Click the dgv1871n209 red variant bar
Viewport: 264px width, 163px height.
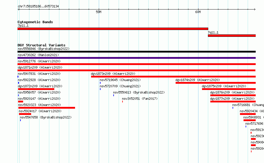(x=136, y=70)
